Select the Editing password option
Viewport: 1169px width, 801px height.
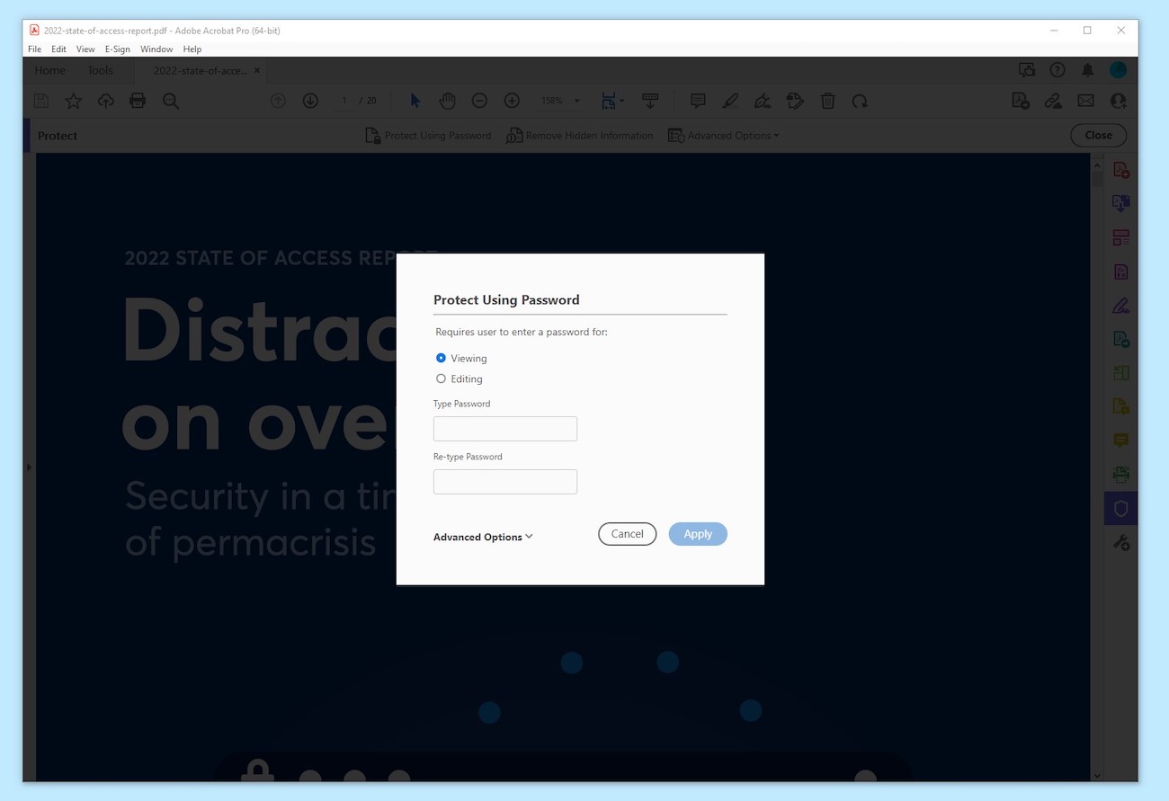click(442, 378)
